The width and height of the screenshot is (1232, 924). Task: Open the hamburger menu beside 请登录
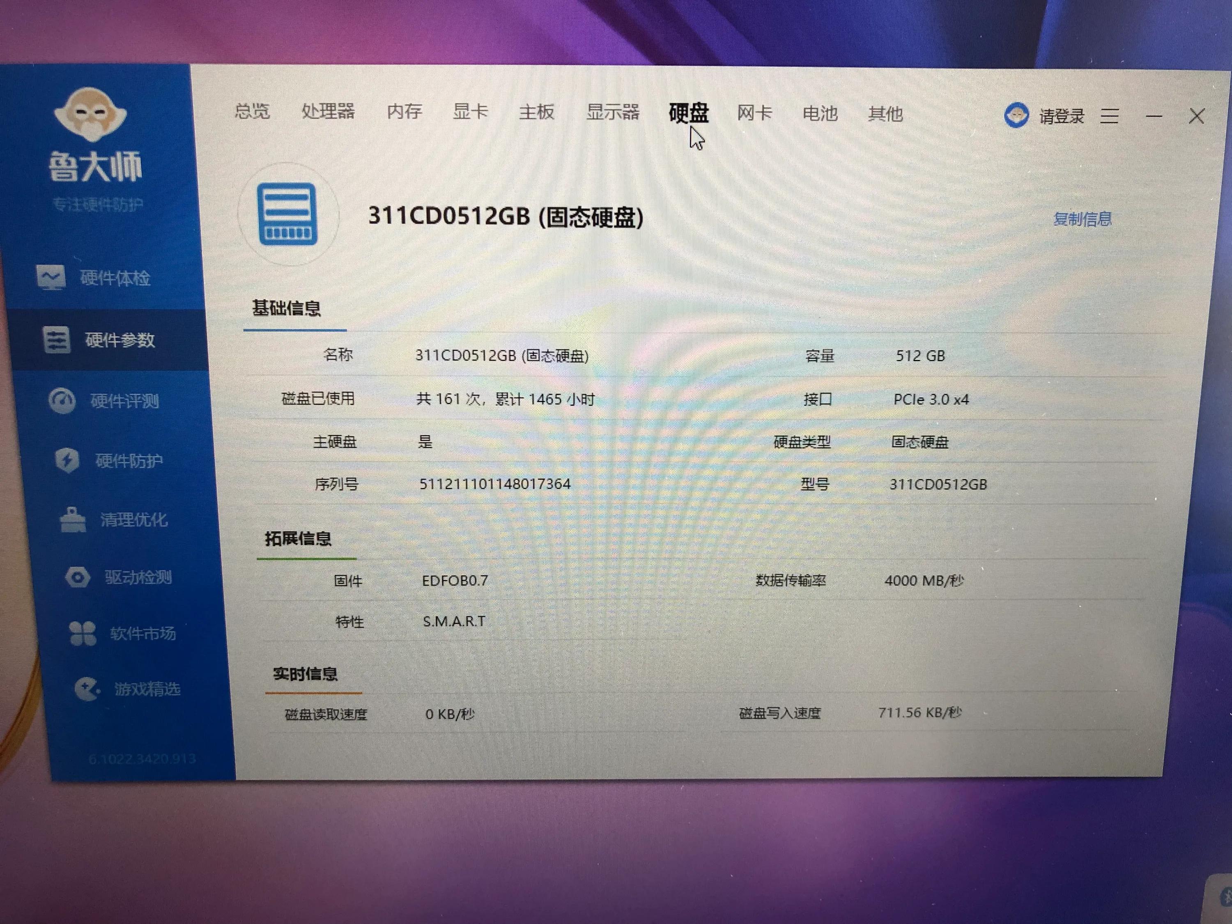click(1110, 115)
